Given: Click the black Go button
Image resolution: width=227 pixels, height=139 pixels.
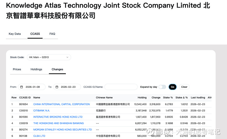Looking at the screenshot, I should tap(173, 87).
